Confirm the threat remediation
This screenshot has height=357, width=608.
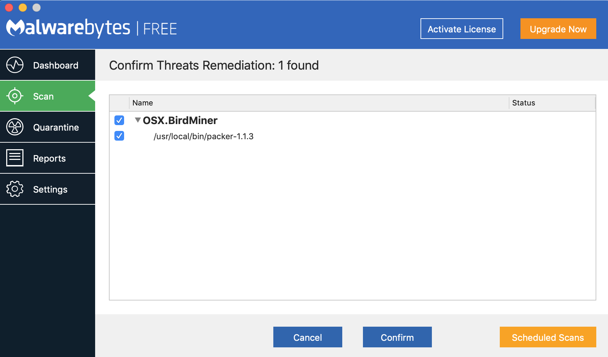click(x=397, y=337)
